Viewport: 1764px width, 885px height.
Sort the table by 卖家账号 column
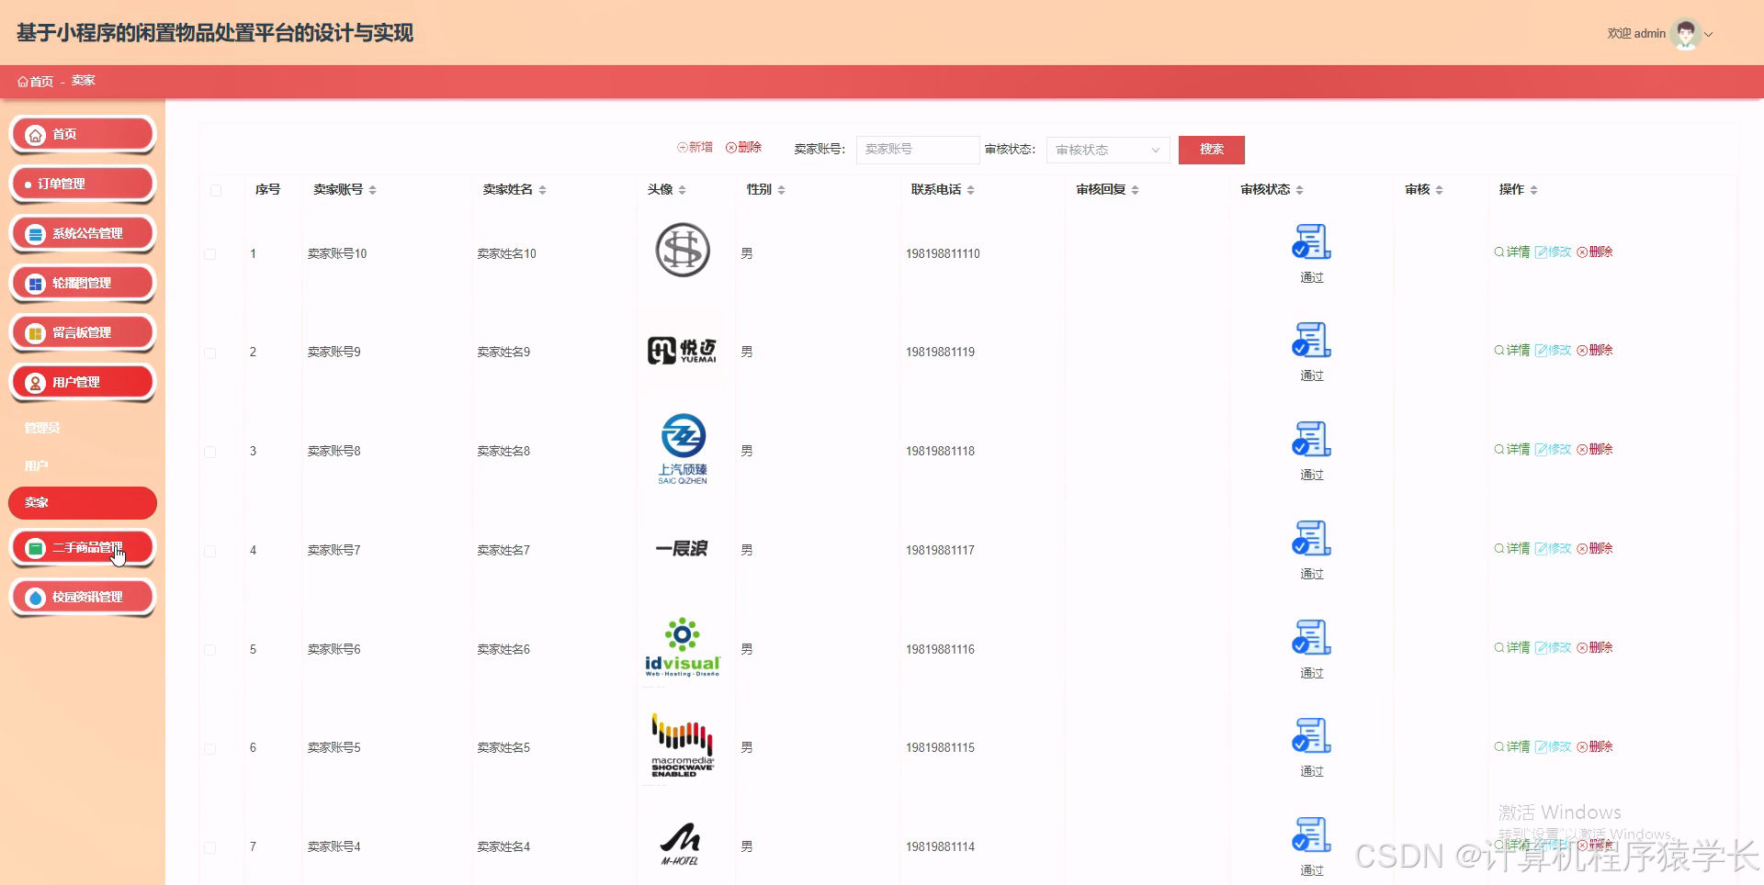(x=372, y=190)
